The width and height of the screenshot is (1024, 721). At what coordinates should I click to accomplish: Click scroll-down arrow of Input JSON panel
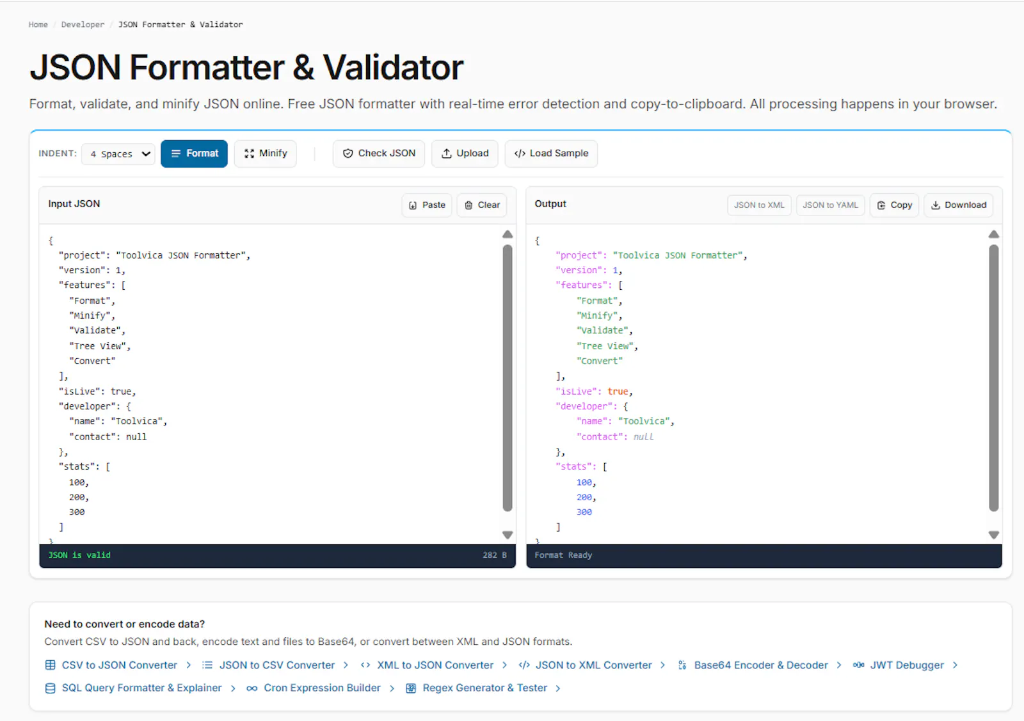(508, 535)
